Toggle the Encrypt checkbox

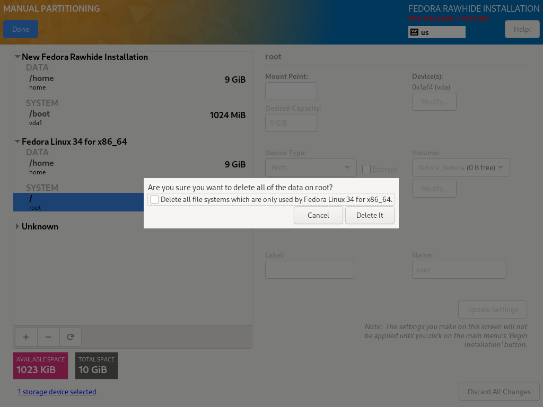click(366, 169)
